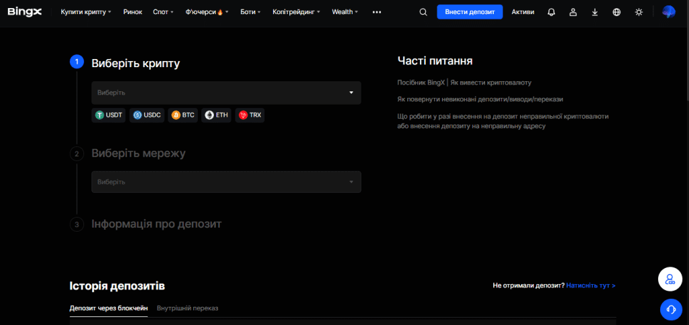
Task: Toggle the light theme sun icon
Action: [x=639, y=12]
